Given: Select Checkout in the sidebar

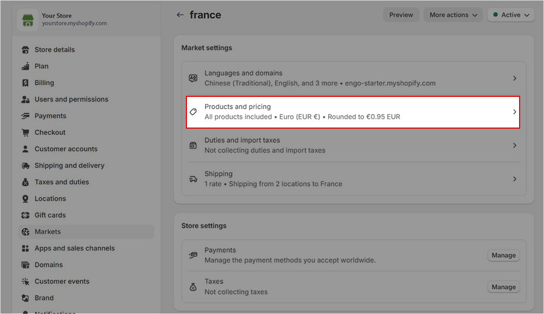Looking at the screenshot, I should coord(86,133).
